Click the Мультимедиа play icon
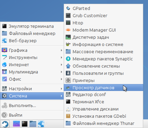Viewport: 148px width, 128px height. click(4, 72)
